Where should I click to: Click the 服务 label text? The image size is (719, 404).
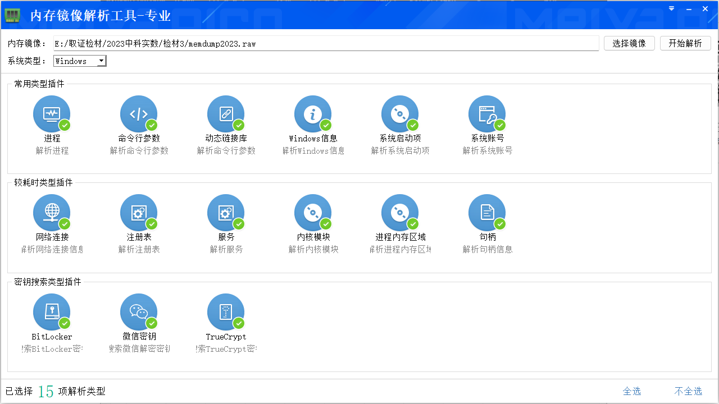[x=226, y=237]
